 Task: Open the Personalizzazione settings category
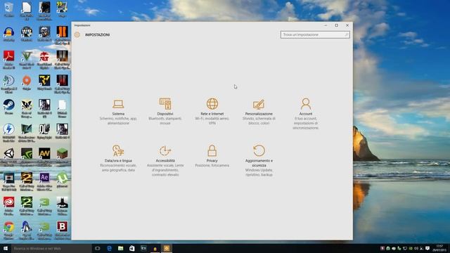(259, 112)
